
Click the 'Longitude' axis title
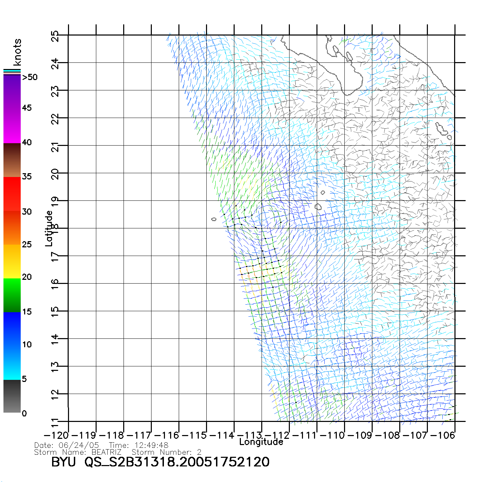pyautogui.click(x=261, y=442)
